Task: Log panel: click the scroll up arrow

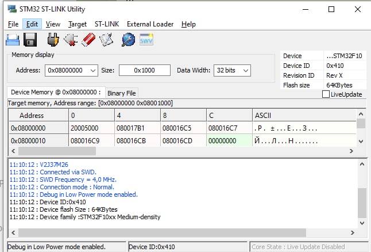Action: pyautogui.click(x=362, y=164)
